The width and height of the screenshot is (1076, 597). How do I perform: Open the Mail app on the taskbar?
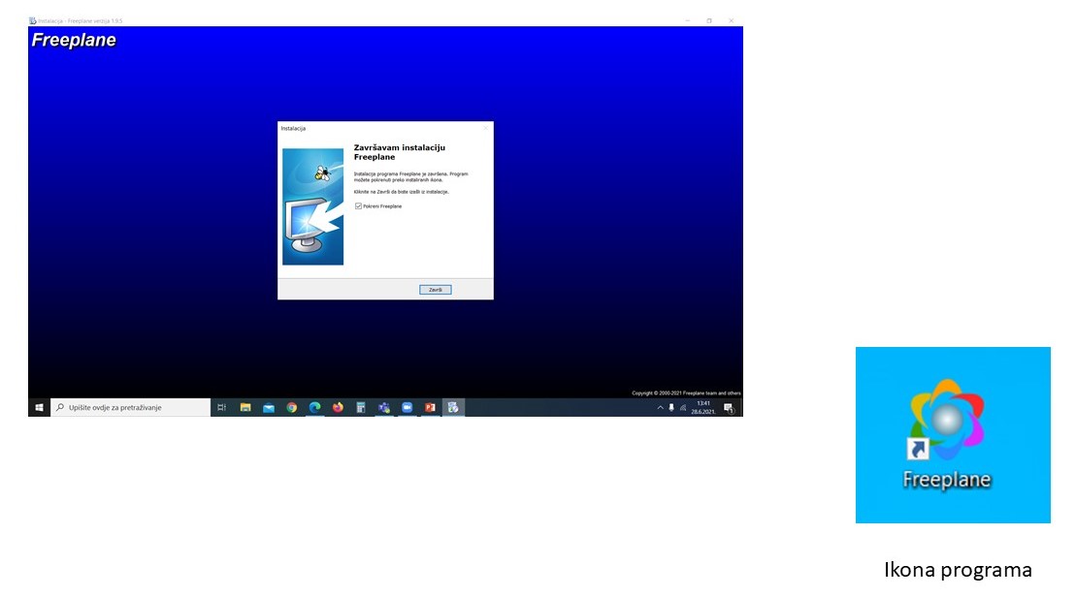click(269, 407)
